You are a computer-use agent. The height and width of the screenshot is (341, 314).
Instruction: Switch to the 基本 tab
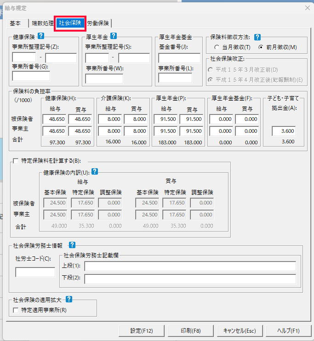pyautogui.click(x=15, y=23)
